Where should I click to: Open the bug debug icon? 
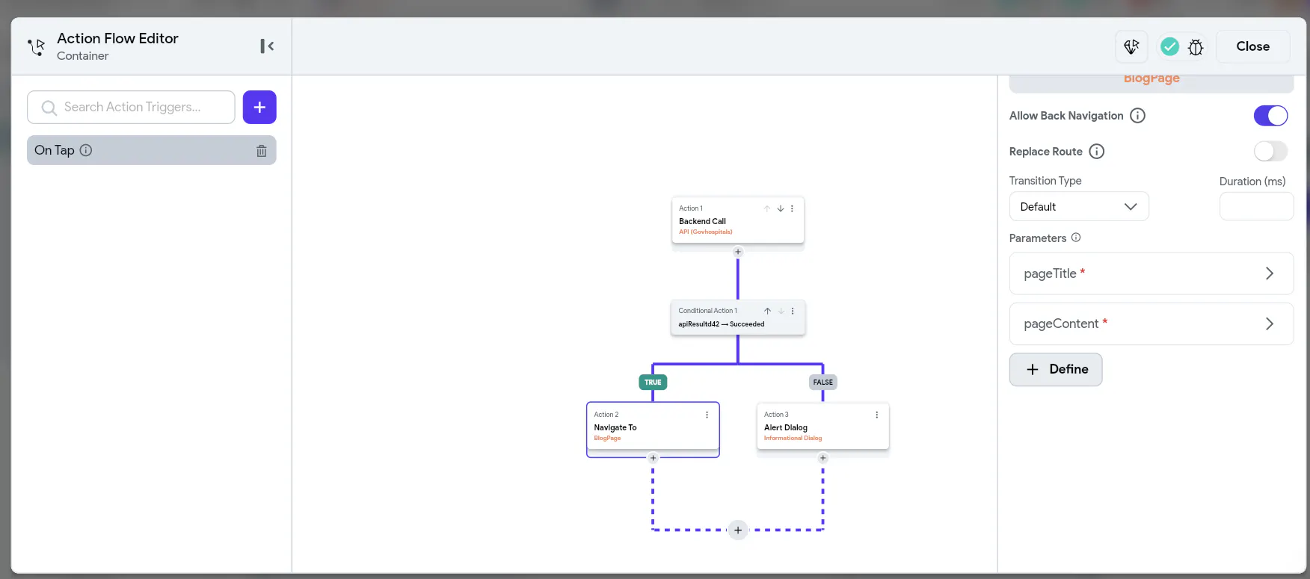[x=1196, y=47]
